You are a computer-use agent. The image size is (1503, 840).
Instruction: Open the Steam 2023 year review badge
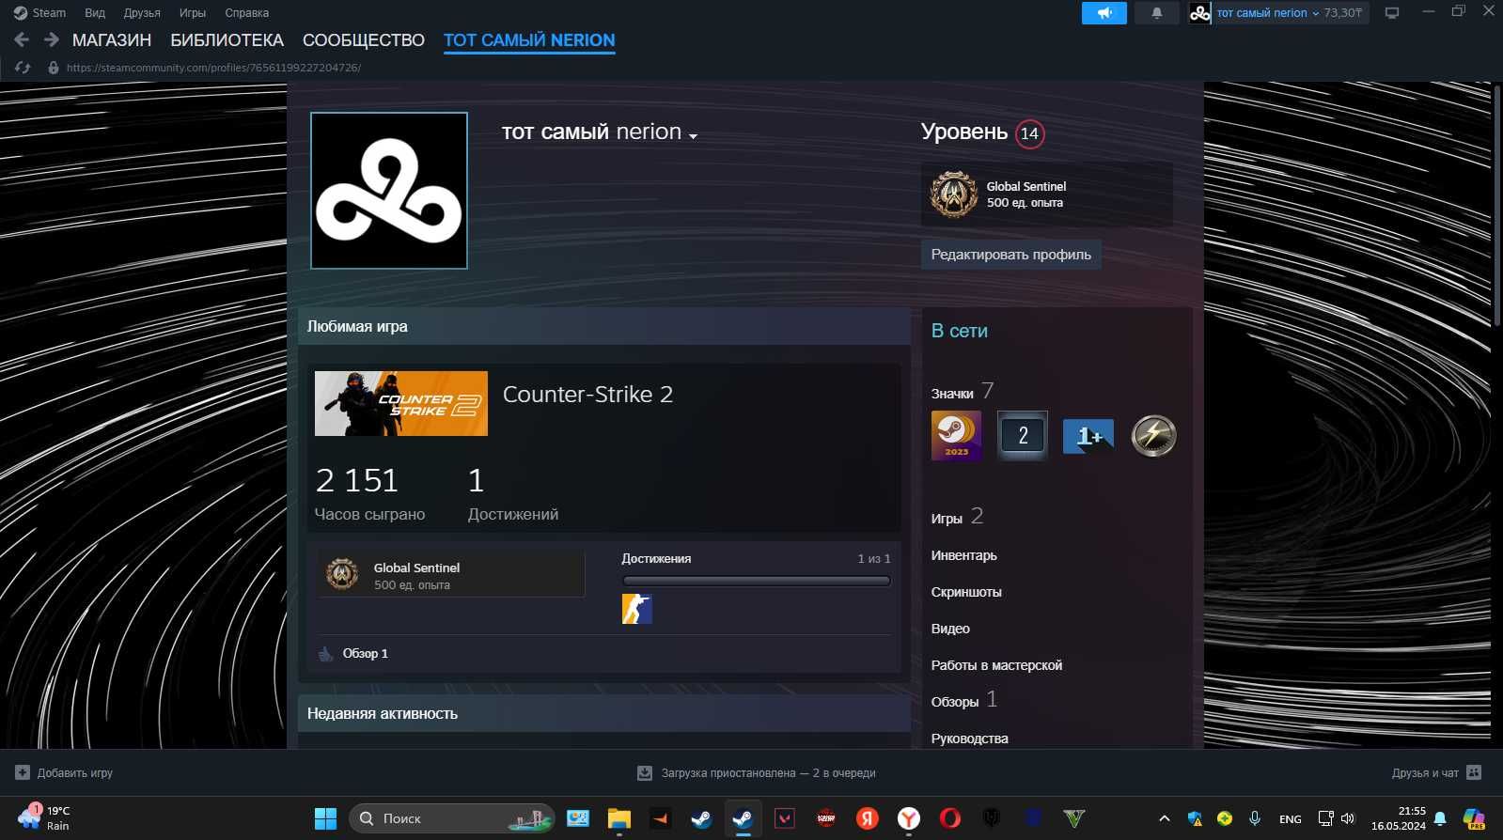click(956, 435)
